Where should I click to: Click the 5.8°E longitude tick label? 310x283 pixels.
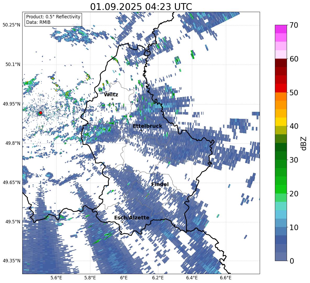(x=90, y=278)
